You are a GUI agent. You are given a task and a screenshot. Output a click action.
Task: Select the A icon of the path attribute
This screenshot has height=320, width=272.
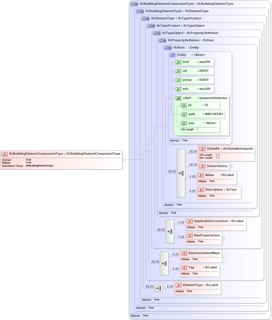(x=184, y=114)
